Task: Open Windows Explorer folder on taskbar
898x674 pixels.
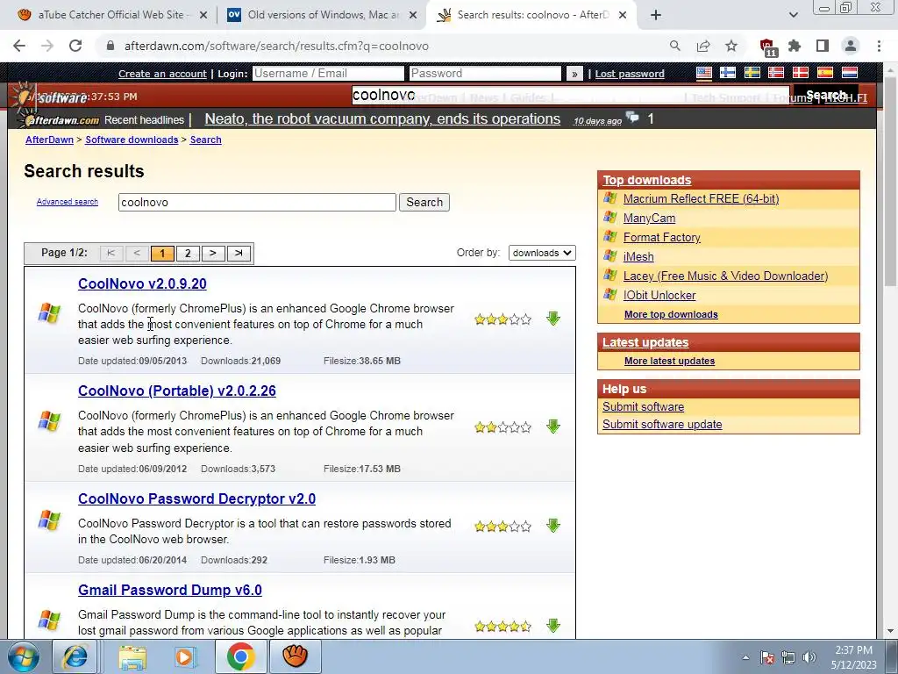Action: [x=133, y=656]
